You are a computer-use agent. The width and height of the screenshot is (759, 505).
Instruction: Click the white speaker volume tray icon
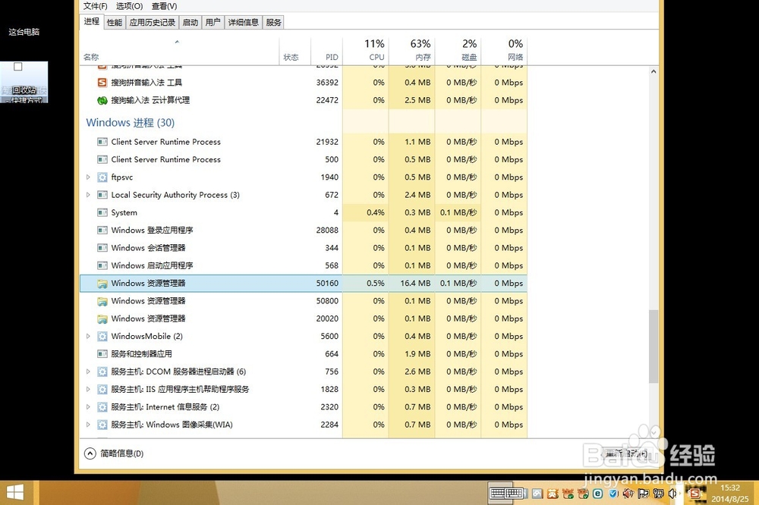[x=672, y=494]
